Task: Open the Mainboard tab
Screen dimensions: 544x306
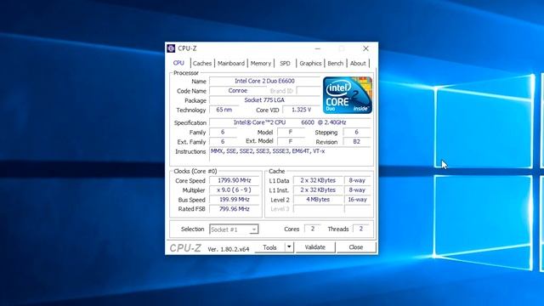Action: click(231, 63)
